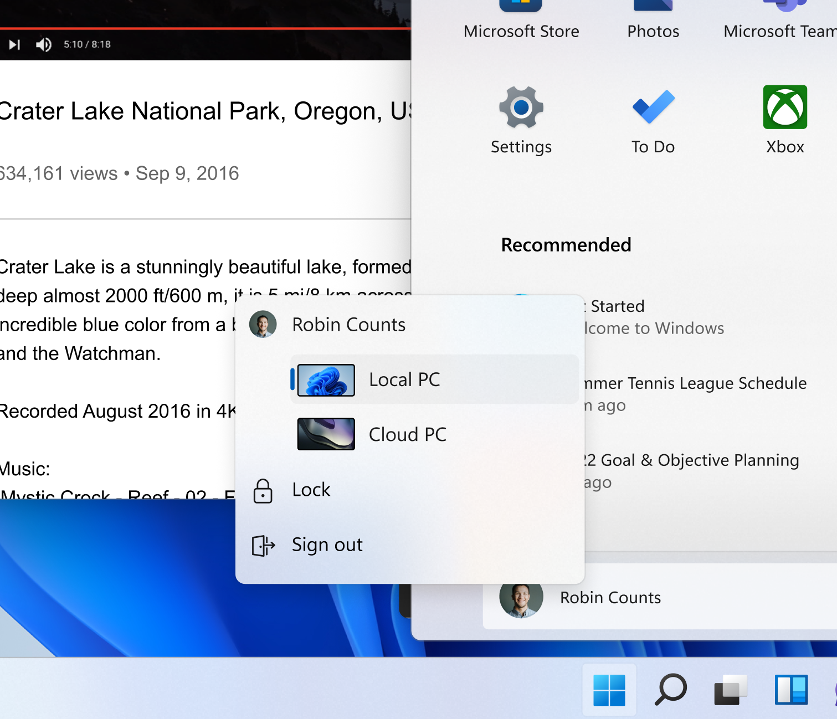Viewport: 837px width, 719px height.
Task: Open the Tennis League Schedule recommendation
Action: pos(695,394)
